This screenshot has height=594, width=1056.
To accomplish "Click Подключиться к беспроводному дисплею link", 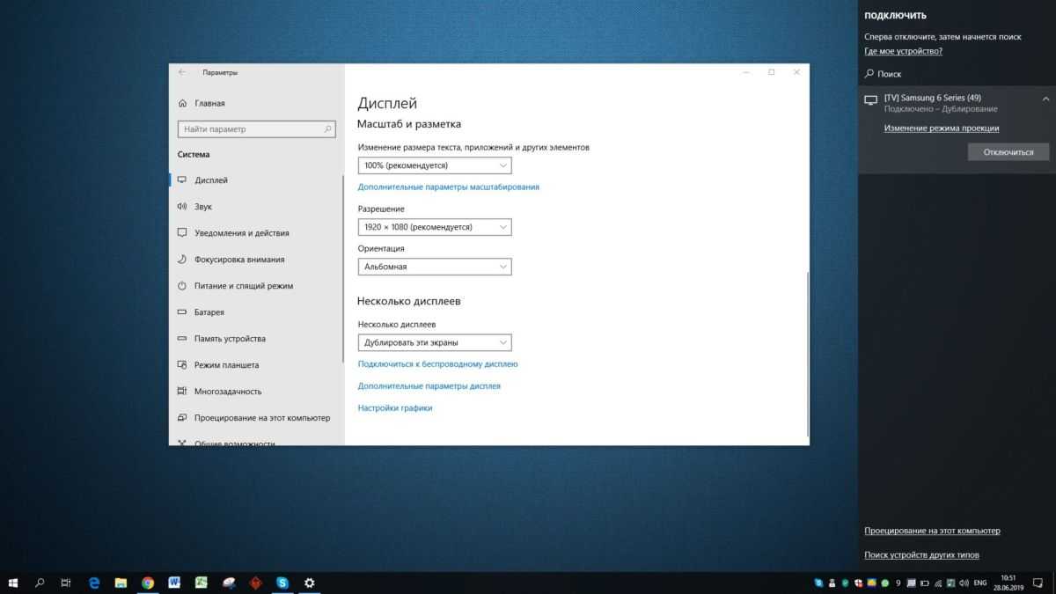I will pyautogui.click(x=437, y=363).
